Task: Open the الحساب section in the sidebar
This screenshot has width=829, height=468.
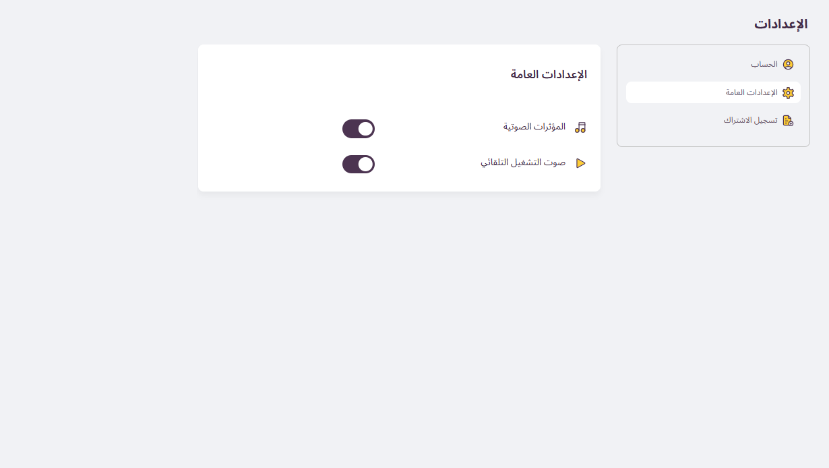Action: (764, 65)
